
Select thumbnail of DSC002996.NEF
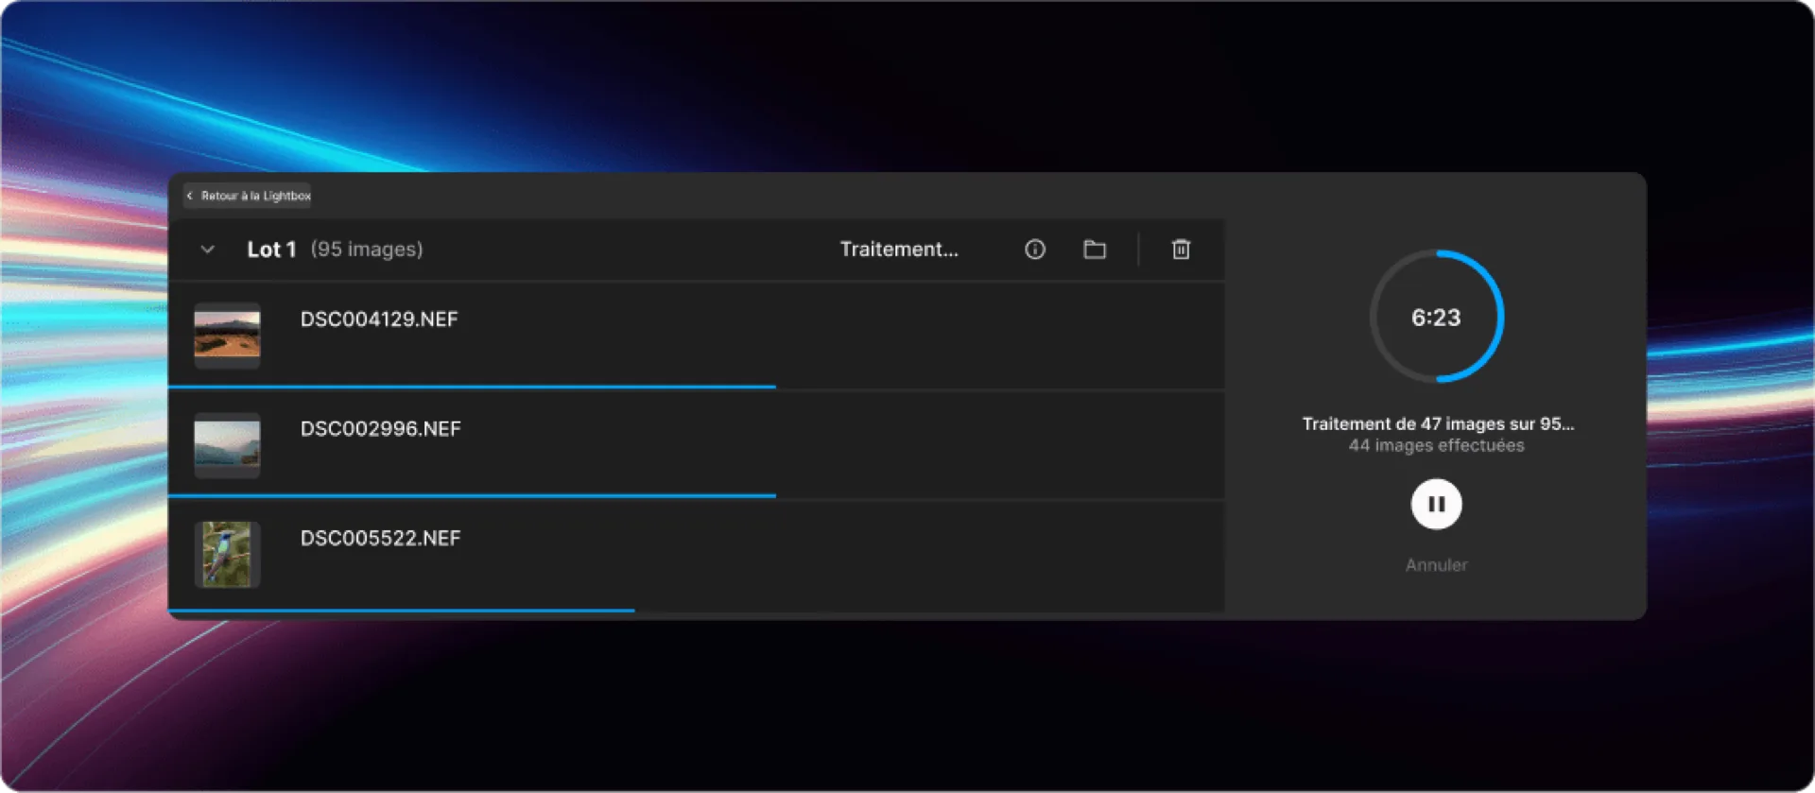point(227,445)
